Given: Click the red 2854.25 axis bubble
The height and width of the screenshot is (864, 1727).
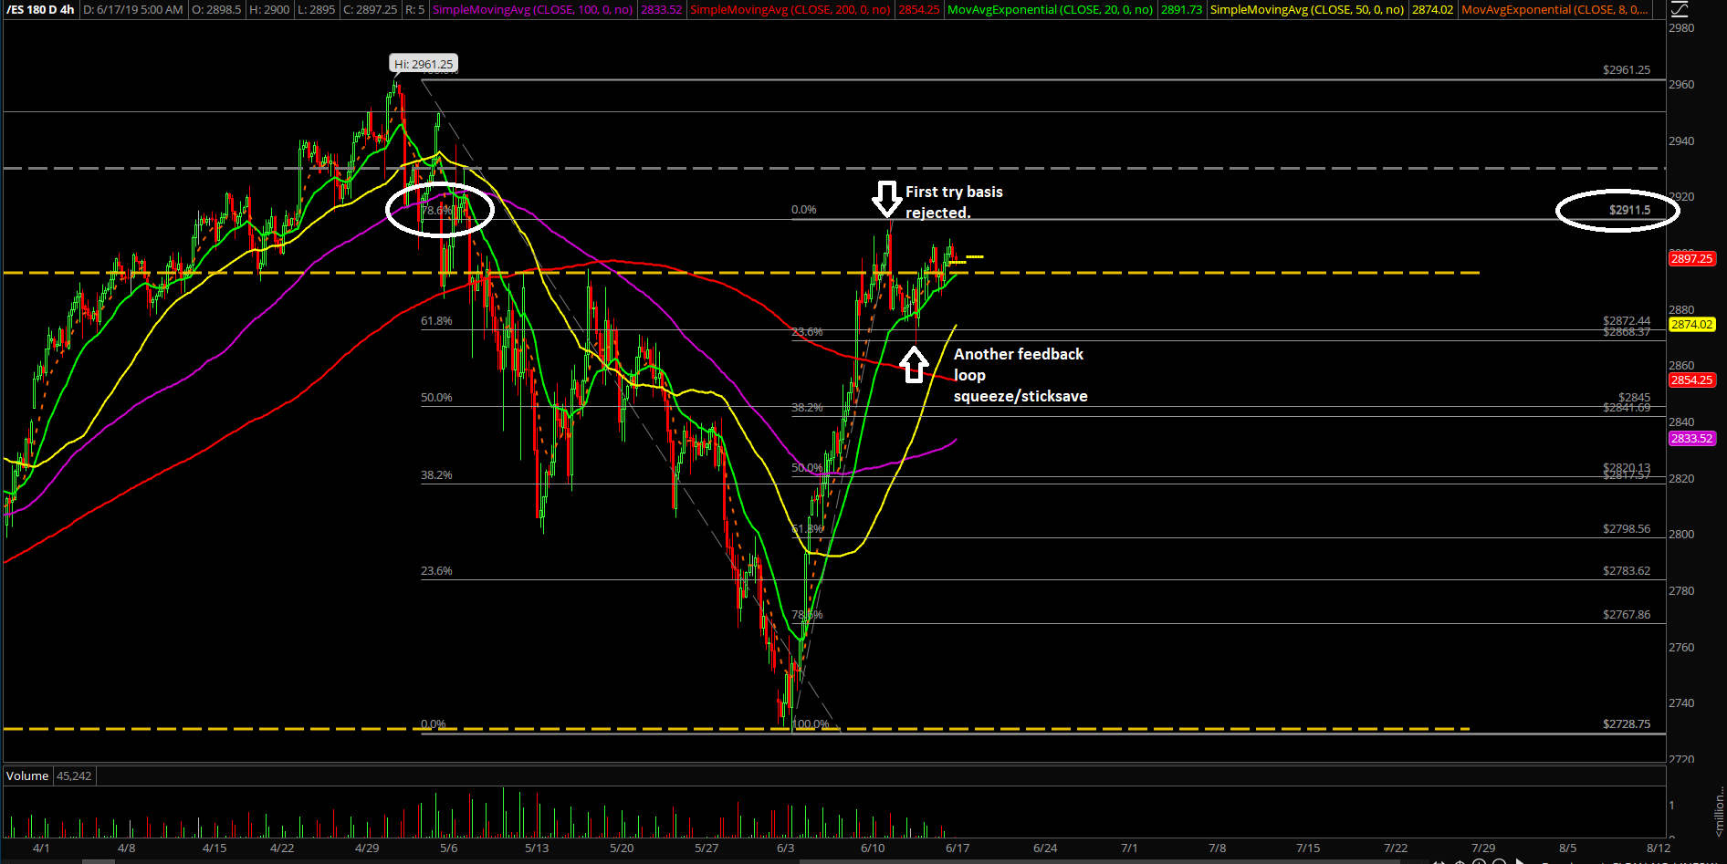Looking at the screenshot, I should [1691, 380].
